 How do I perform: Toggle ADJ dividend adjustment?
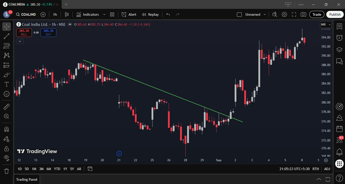(x=327, y=169)
